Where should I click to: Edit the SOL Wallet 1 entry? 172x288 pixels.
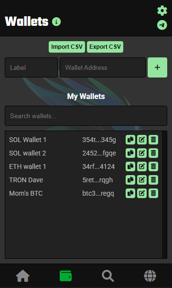pos(142,140)
